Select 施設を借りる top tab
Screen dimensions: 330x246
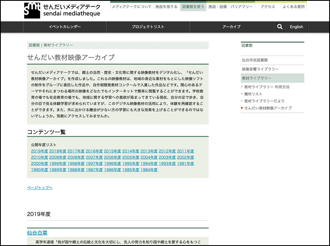tap(166, 7)
